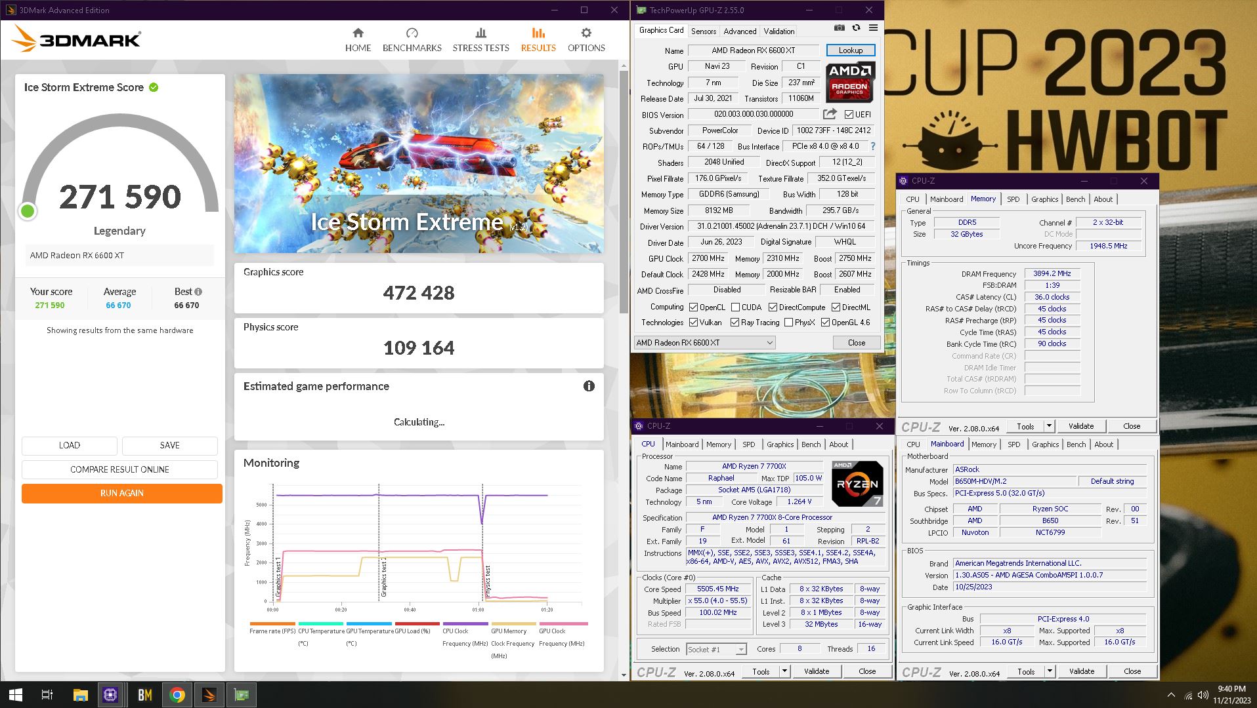Open the BM app in the taskbar
The height and width of the screenshot is (708, 1257).
(144, 695)
